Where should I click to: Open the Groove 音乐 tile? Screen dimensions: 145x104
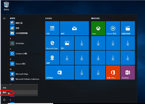113,28
